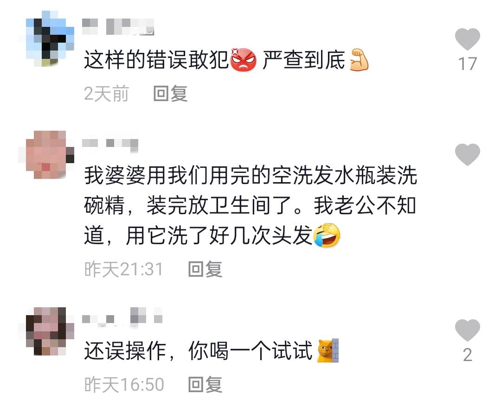The width and height of the screenshot is (501, 406).
Task: Like the comment with 17 likes
Action: pyautogui.click(x=467, y=39)
